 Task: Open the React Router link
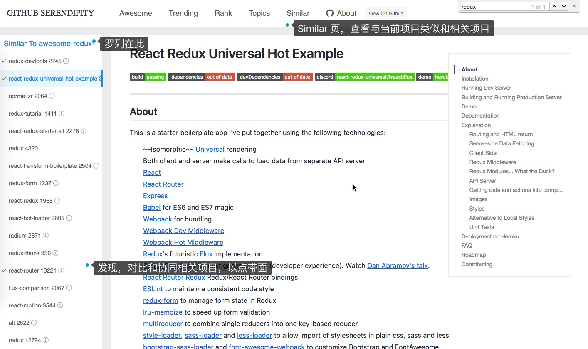163,184
